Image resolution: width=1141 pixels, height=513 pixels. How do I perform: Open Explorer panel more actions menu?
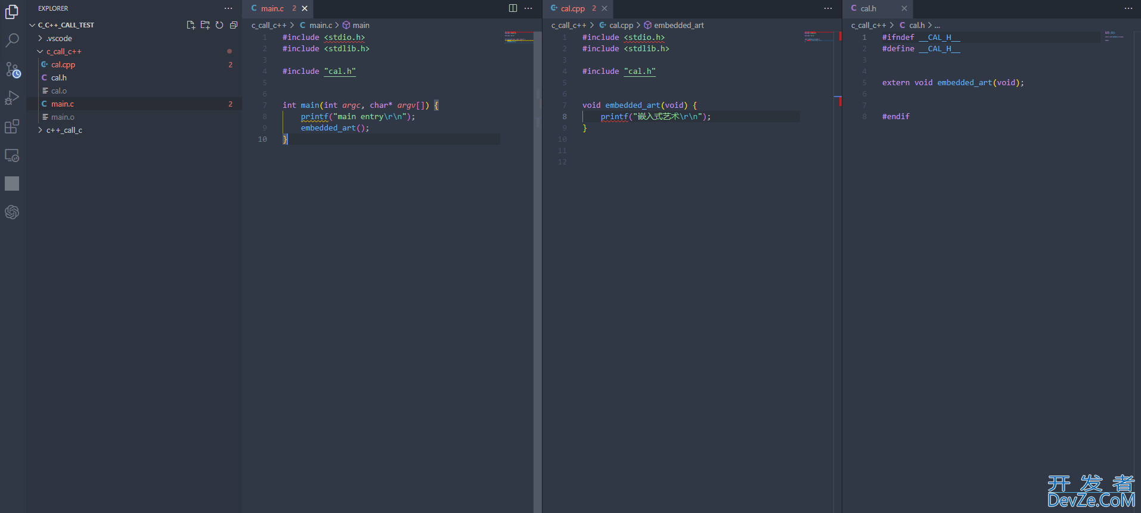pyautogui.click(x=228, y=8)
